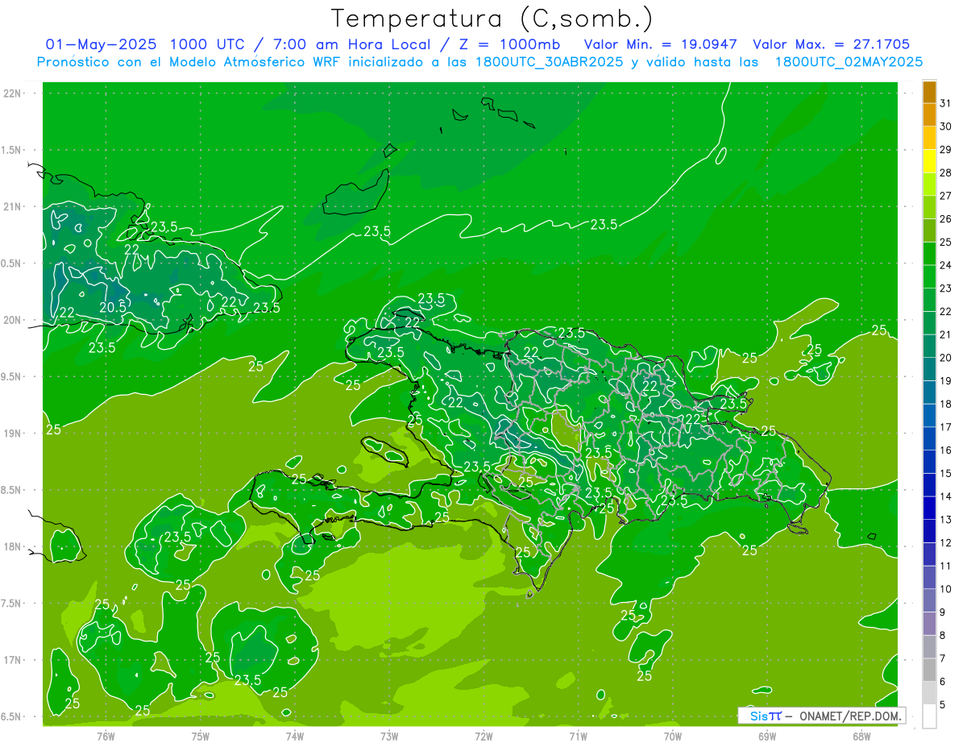Click the "17N" latitude axis label

[x=14, y=660]
